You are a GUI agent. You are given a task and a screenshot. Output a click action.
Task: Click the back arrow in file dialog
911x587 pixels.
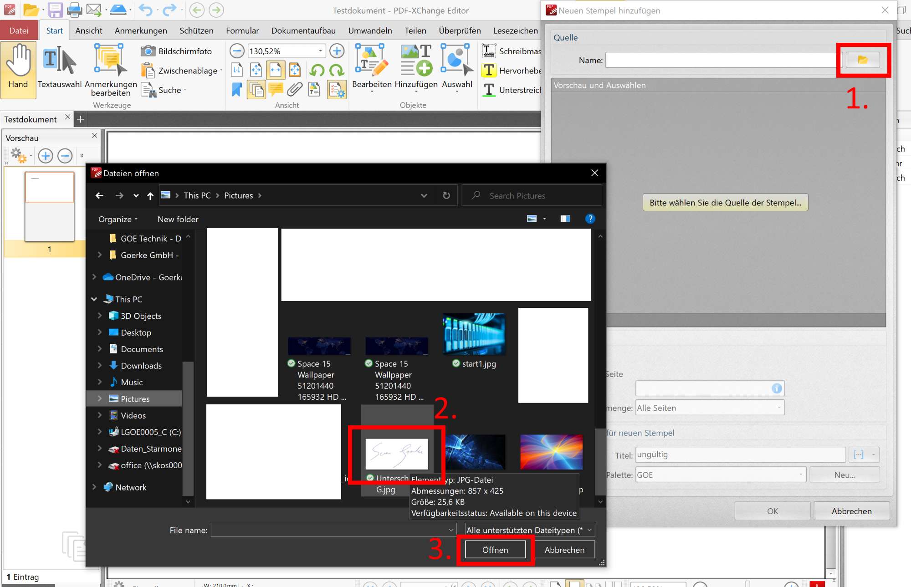[100, 195]
